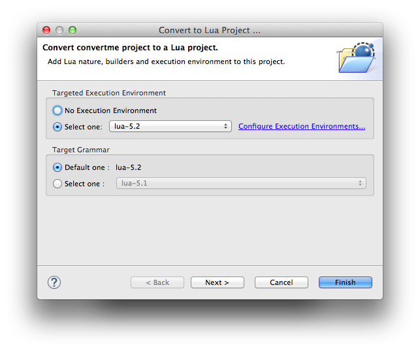Choose 'Select one:' execution environment radio
The width and height of the screenshot is (420, 351).
[57, 127]
